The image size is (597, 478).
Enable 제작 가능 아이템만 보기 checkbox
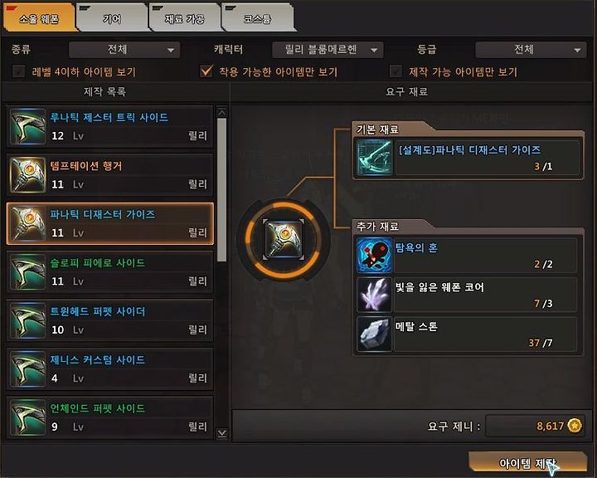[396, 71]
